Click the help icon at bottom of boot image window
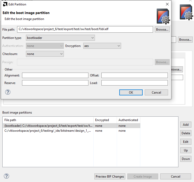 pos(6,176)
